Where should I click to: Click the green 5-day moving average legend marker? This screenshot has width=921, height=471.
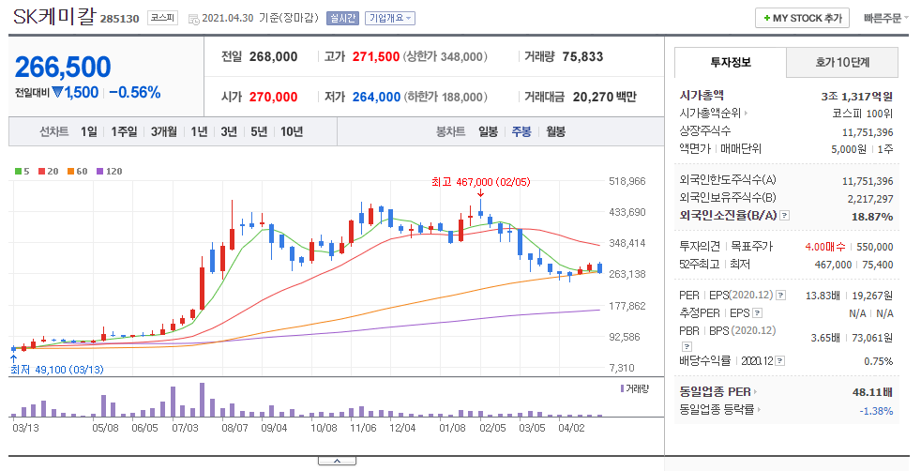coord(18,172)
